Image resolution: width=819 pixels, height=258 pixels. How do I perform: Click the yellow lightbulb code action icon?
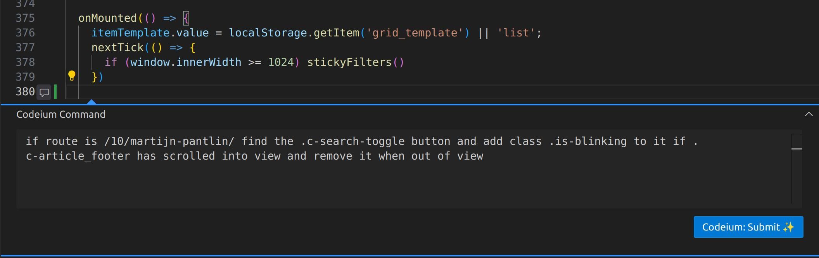point(72,76)
